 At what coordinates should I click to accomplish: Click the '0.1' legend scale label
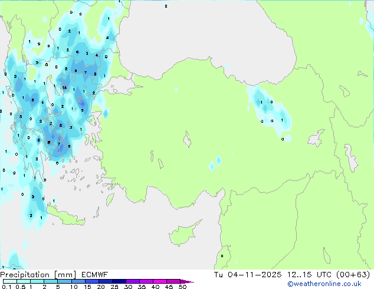6,287
